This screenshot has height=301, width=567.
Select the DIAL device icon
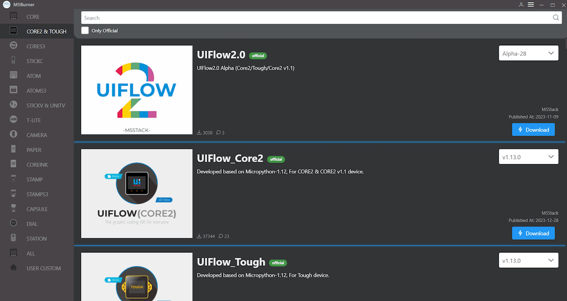pyautogui.click(x=14, y=223)
